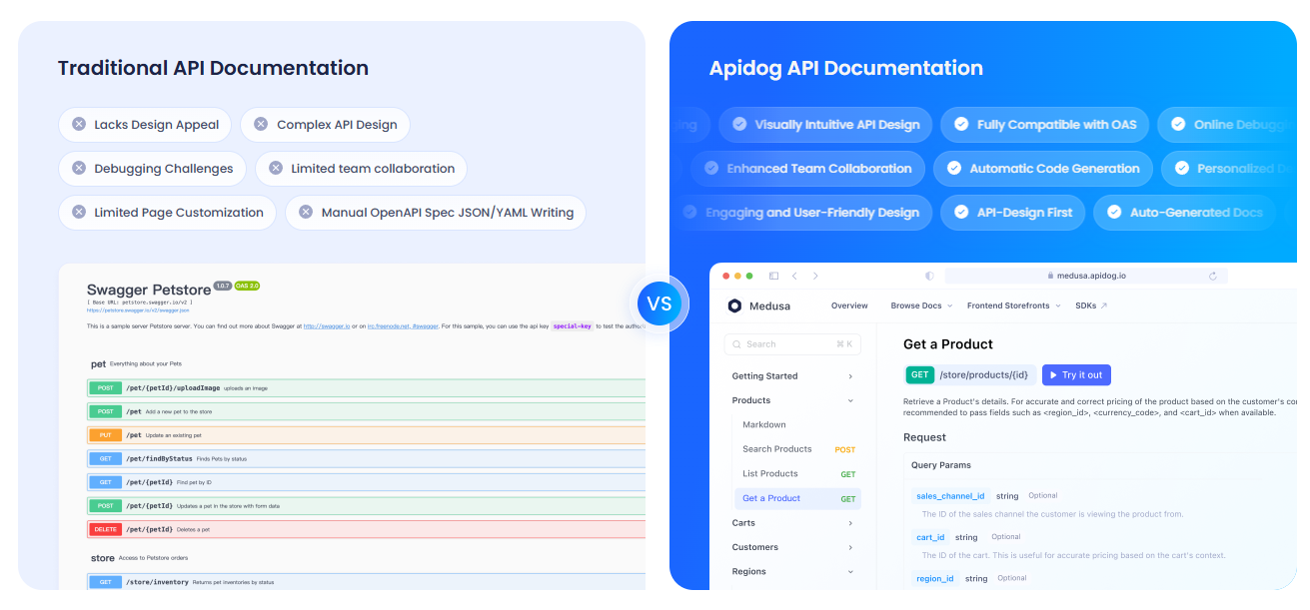This screenshot has height=610, width=1310.
Task: Reload the medusa.apidog.io page
Action: coord(1213,276)
